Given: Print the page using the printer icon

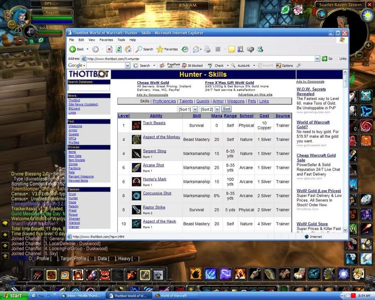Looking at the screenshot, I should tap(207, 49).
